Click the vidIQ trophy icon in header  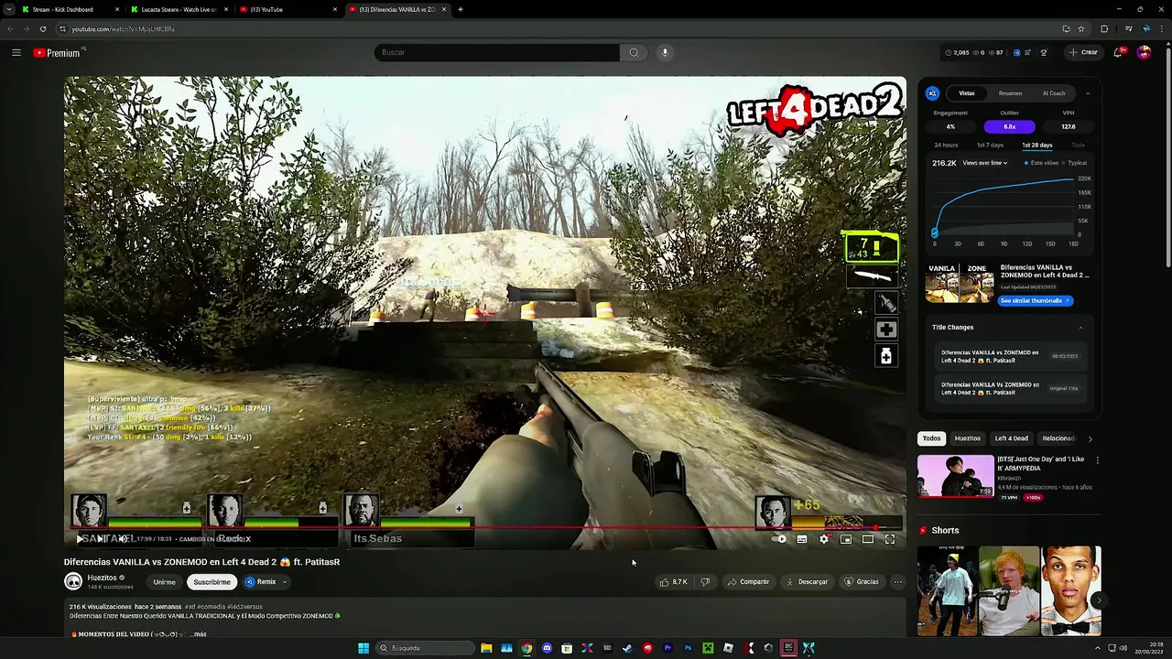click(1044, 52)
